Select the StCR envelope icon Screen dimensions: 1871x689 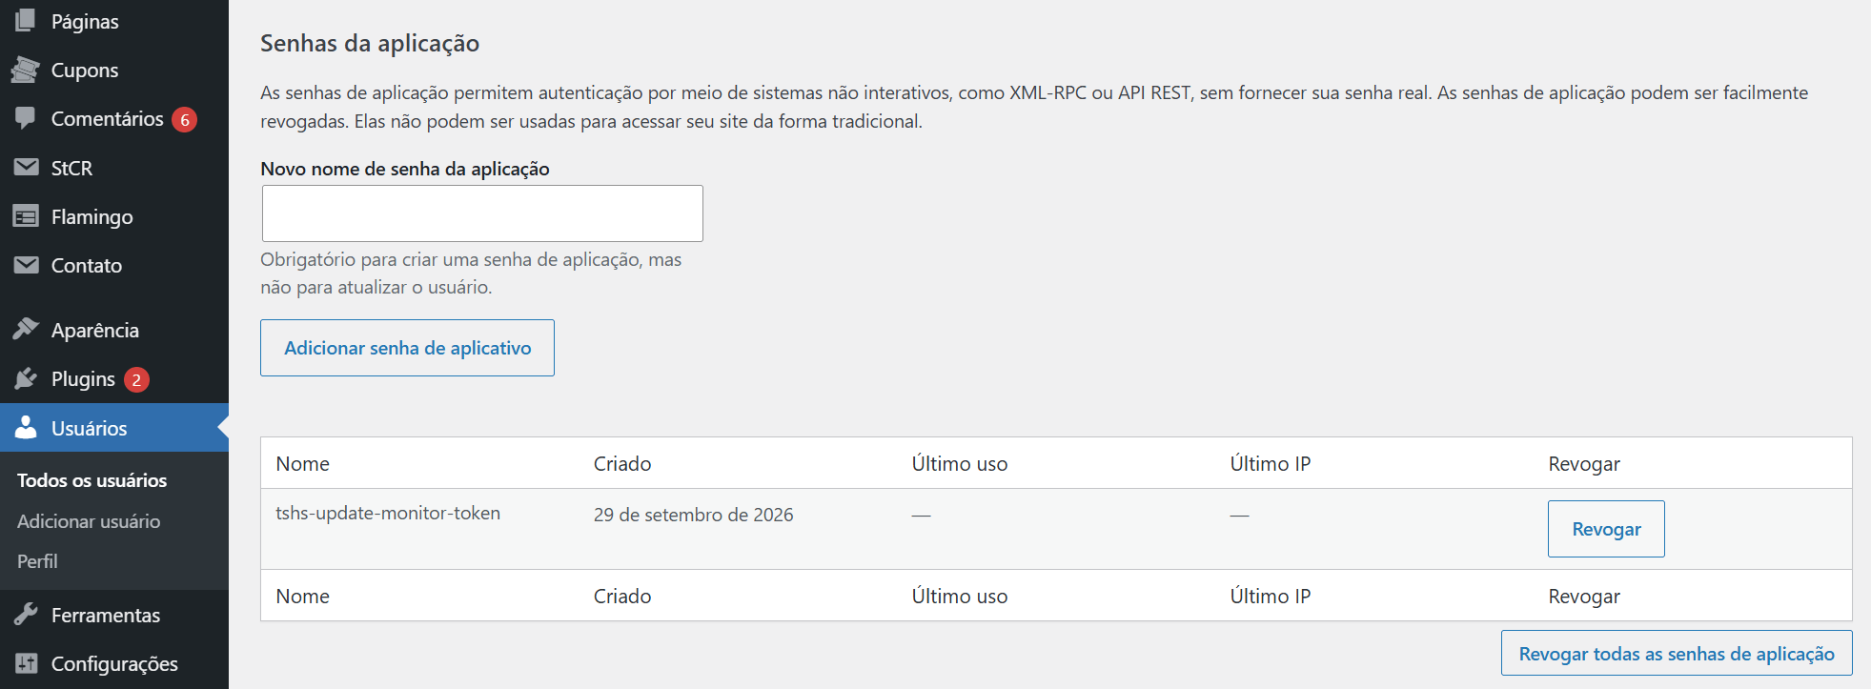point(26,168)
